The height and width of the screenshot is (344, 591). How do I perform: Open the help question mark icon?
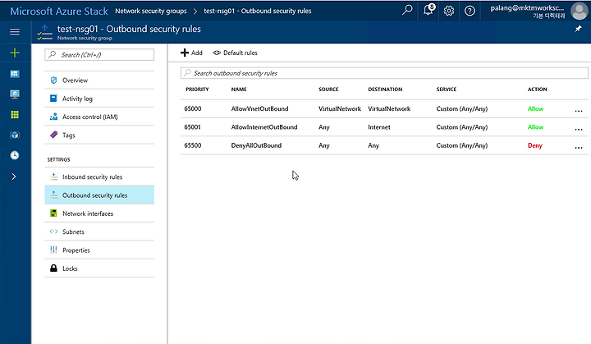pos(470,11)
